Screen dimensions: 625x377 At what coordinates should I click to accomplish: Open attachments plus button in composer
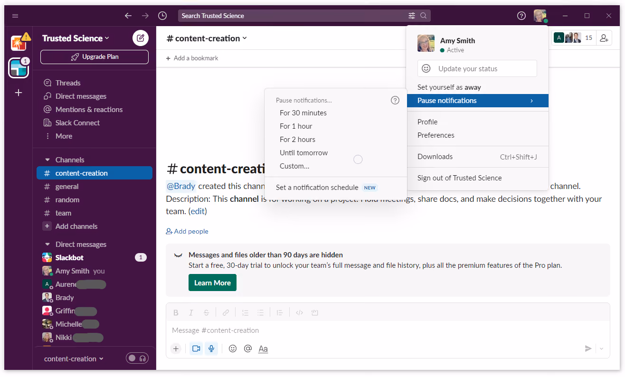click(x=176, y=349)
